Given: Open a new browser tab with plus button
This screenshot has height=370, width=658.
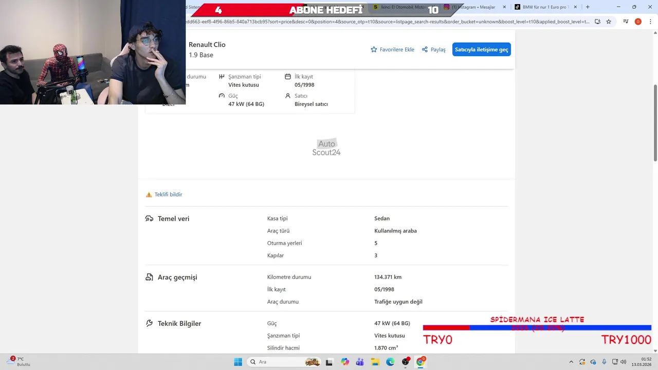Looking at the screenshot, I should pyautogui.click(x=588, y=7).
